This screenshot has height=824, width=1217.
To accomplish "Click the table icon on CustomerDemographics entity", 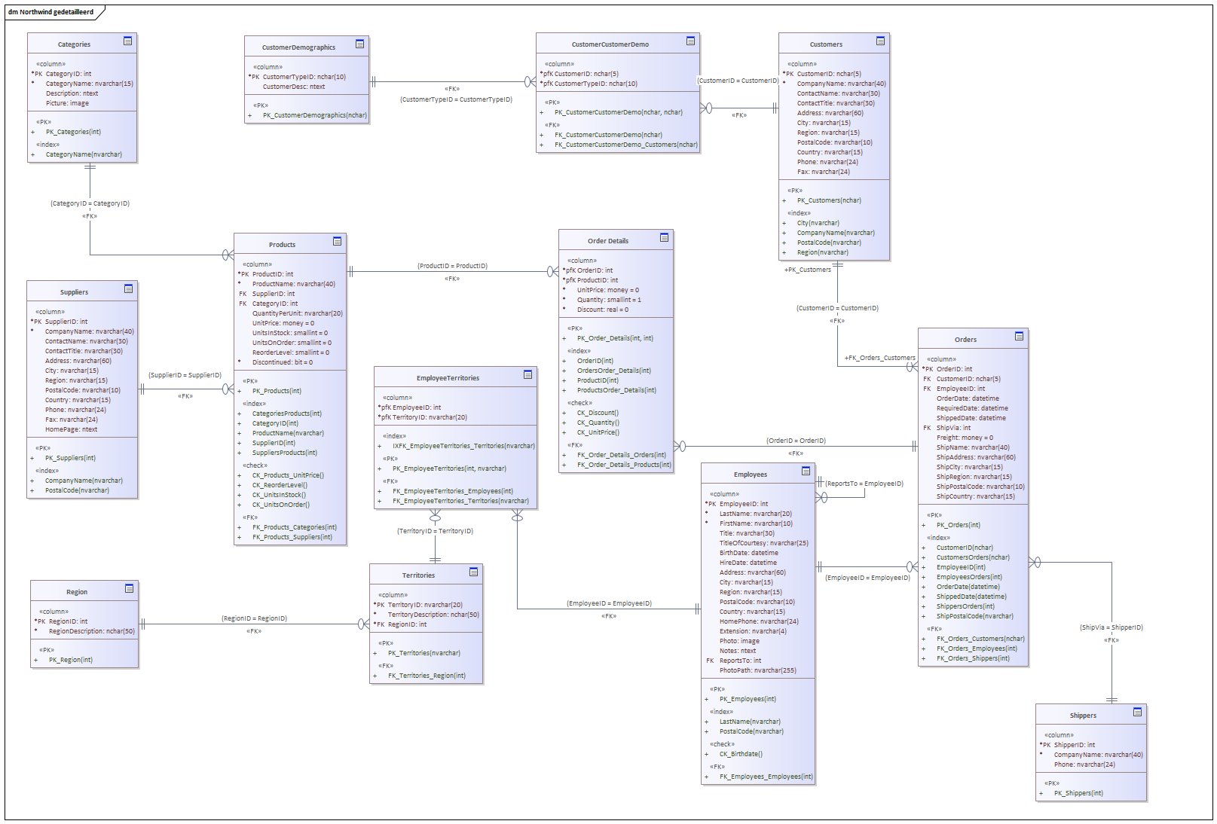I will click(359, 44).
